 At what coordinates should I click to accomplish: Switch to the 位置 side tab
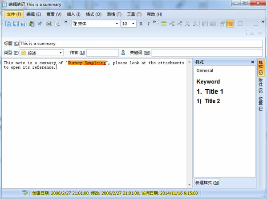(261, 104)
